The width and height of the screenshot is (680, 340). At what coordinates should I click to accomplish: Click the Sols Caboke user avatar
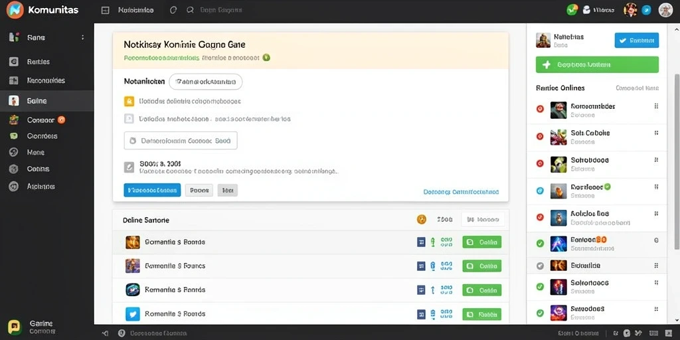click(558, 137)
